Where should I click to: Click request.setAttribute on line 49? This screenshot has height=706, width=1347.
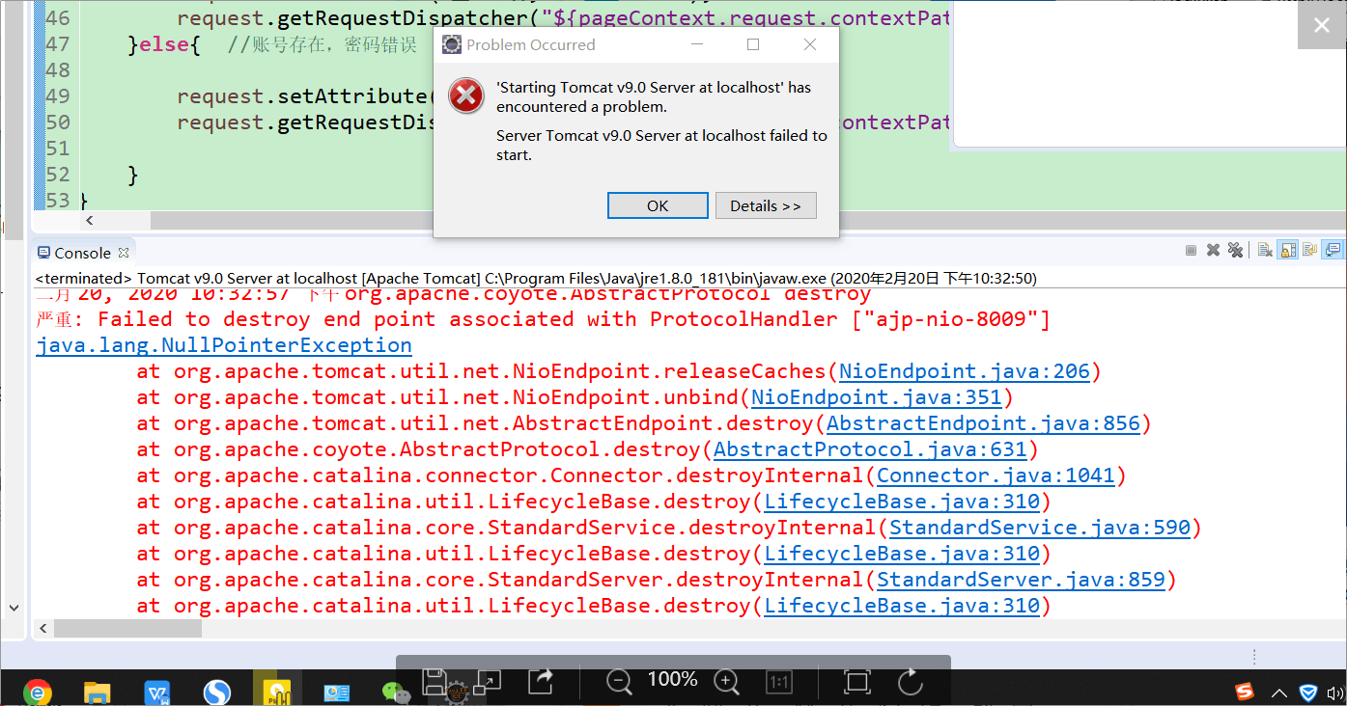point(303,96)
